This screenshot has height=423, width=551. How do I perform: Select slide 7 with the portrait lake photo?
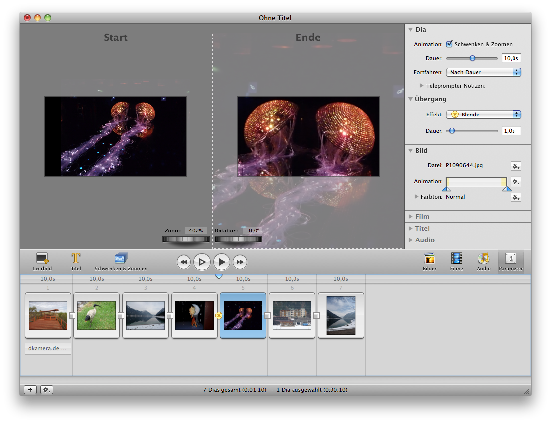tap(341, 315)
